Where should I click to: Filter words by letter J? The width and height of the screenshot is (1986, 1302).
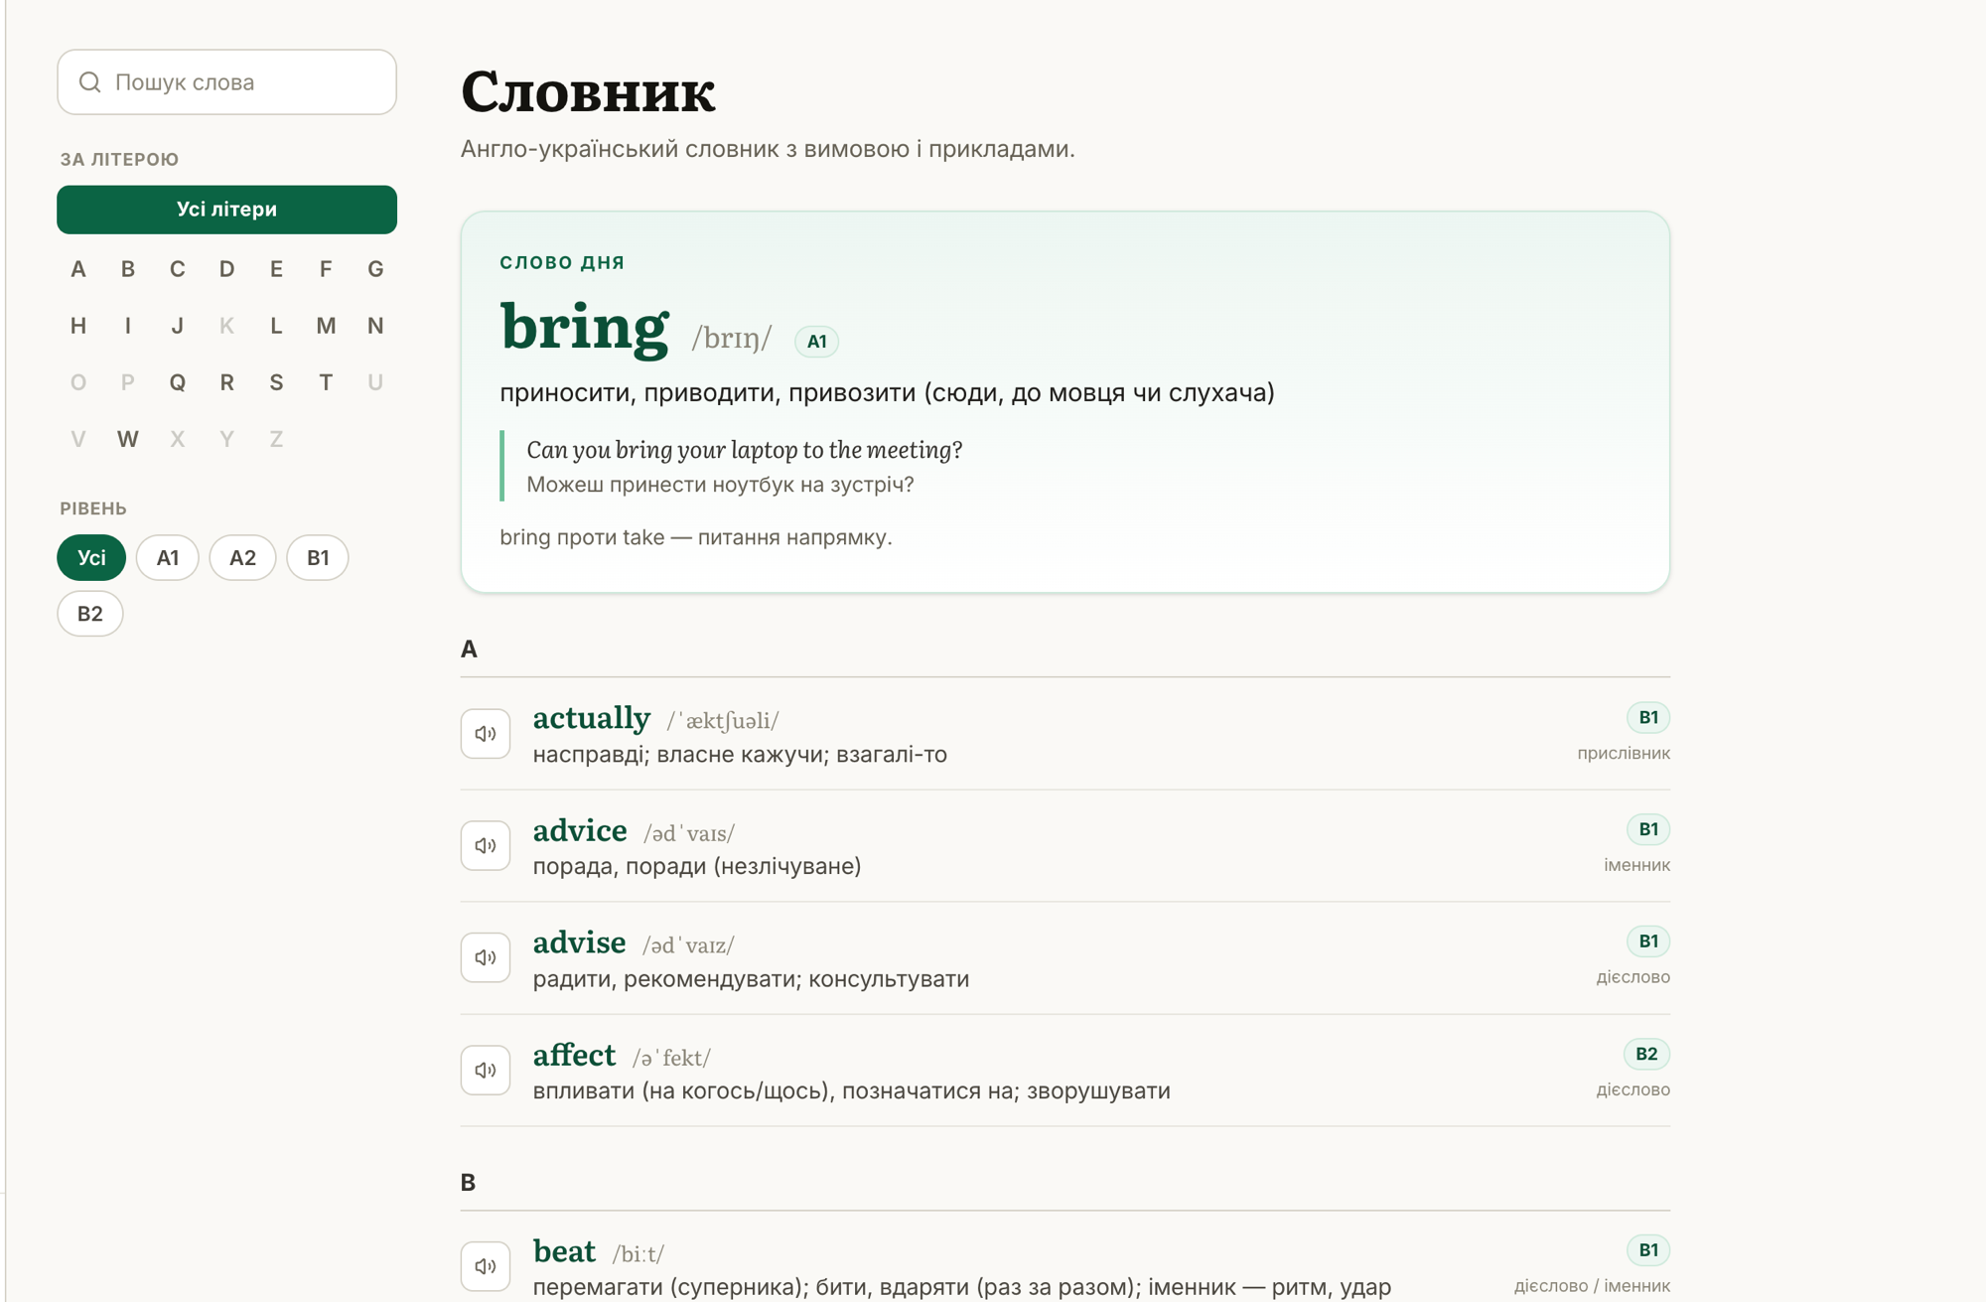(178, 326)
